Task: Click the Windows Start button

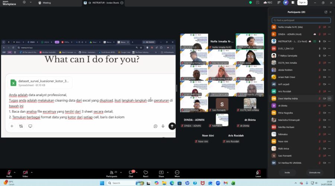Action: (x=102, y=183)
